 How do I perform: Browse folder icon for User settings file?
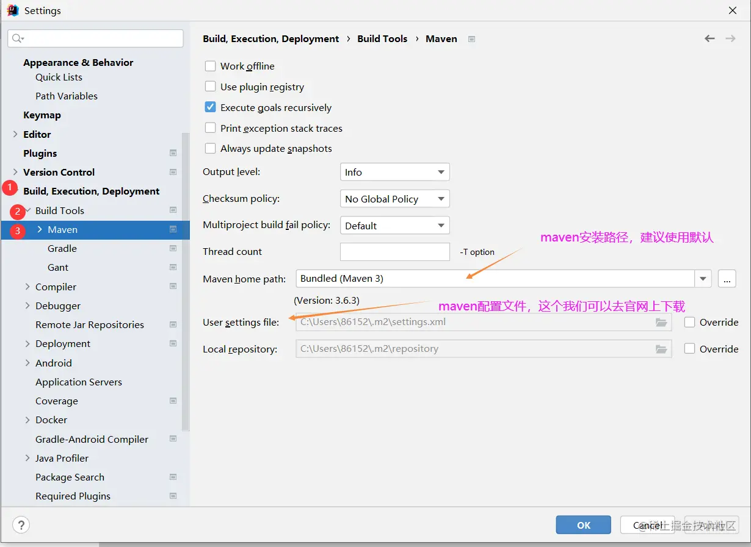tap(661, 322)
